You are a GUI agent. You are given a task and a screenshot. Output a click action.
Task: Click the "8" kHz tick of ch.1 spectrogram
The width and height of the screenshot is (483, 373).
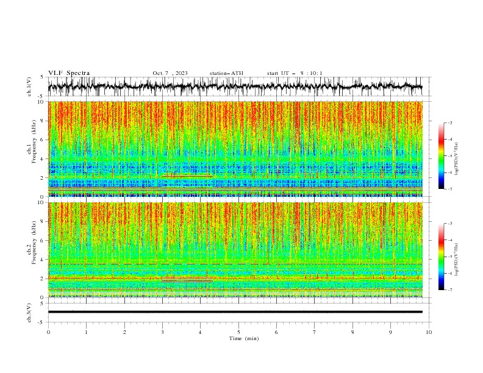(43, 121)
